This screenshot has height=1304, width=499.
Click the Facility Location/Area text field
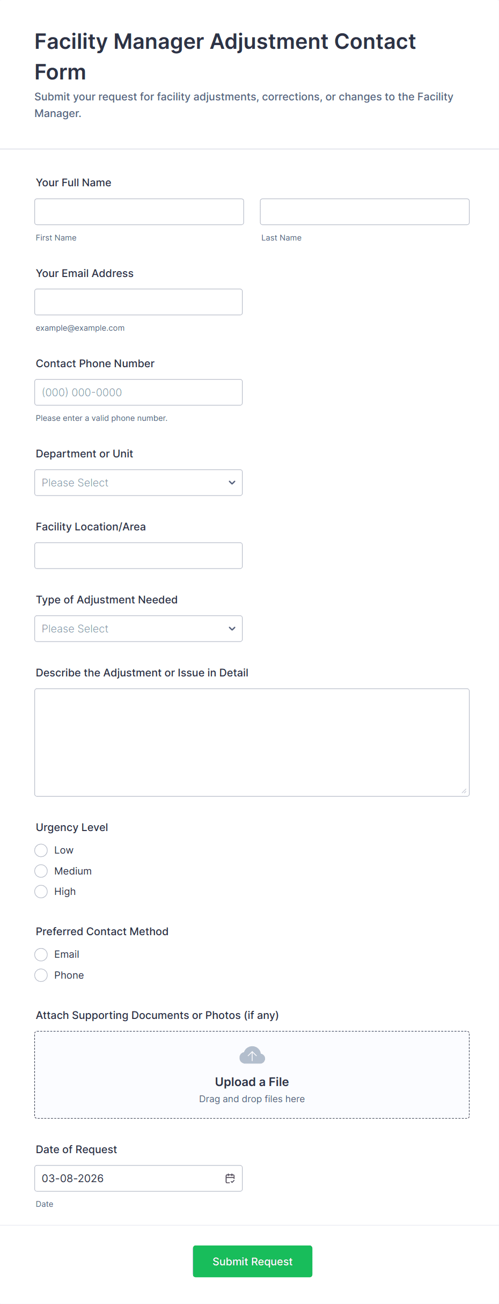pos(138,556)
